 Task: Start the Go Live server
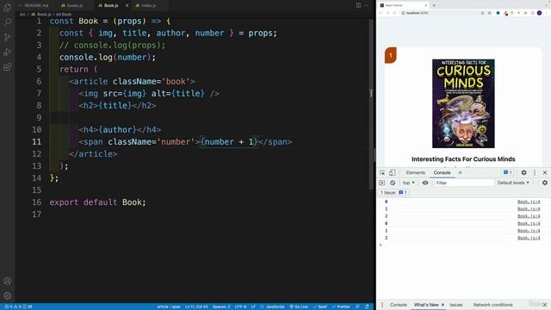coord(299,307)
